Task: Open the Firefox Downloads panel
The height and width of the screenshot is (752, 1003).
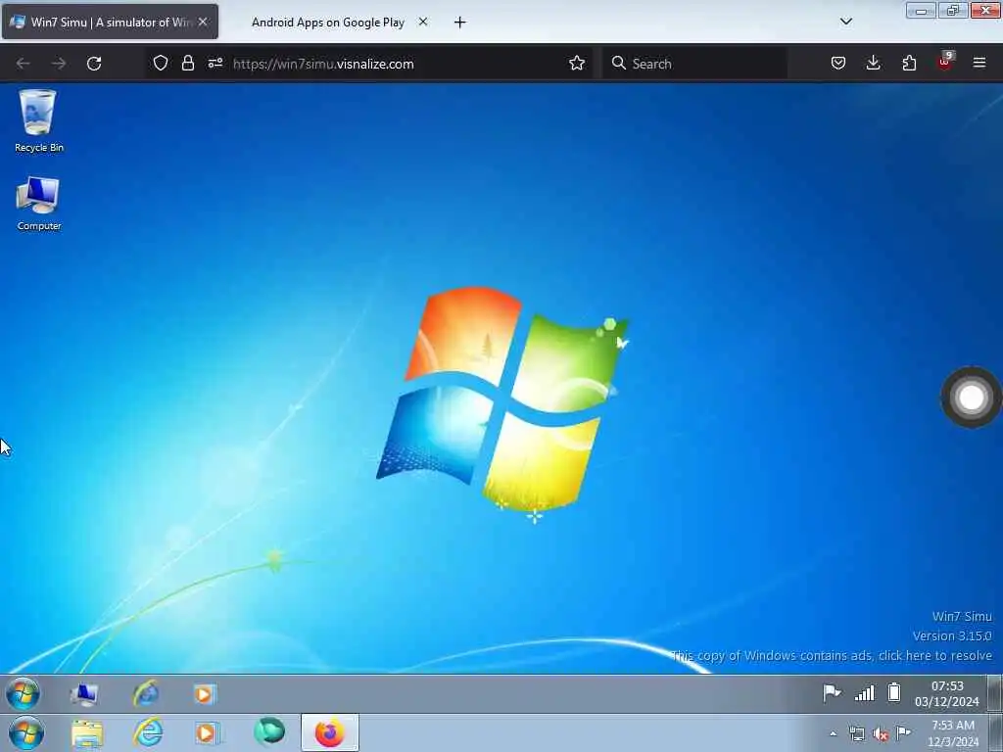Action: point(873,63)
